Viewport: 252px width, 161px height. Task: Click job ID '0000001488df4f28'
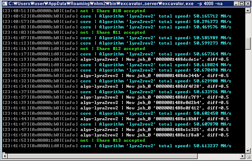point(177,86)
